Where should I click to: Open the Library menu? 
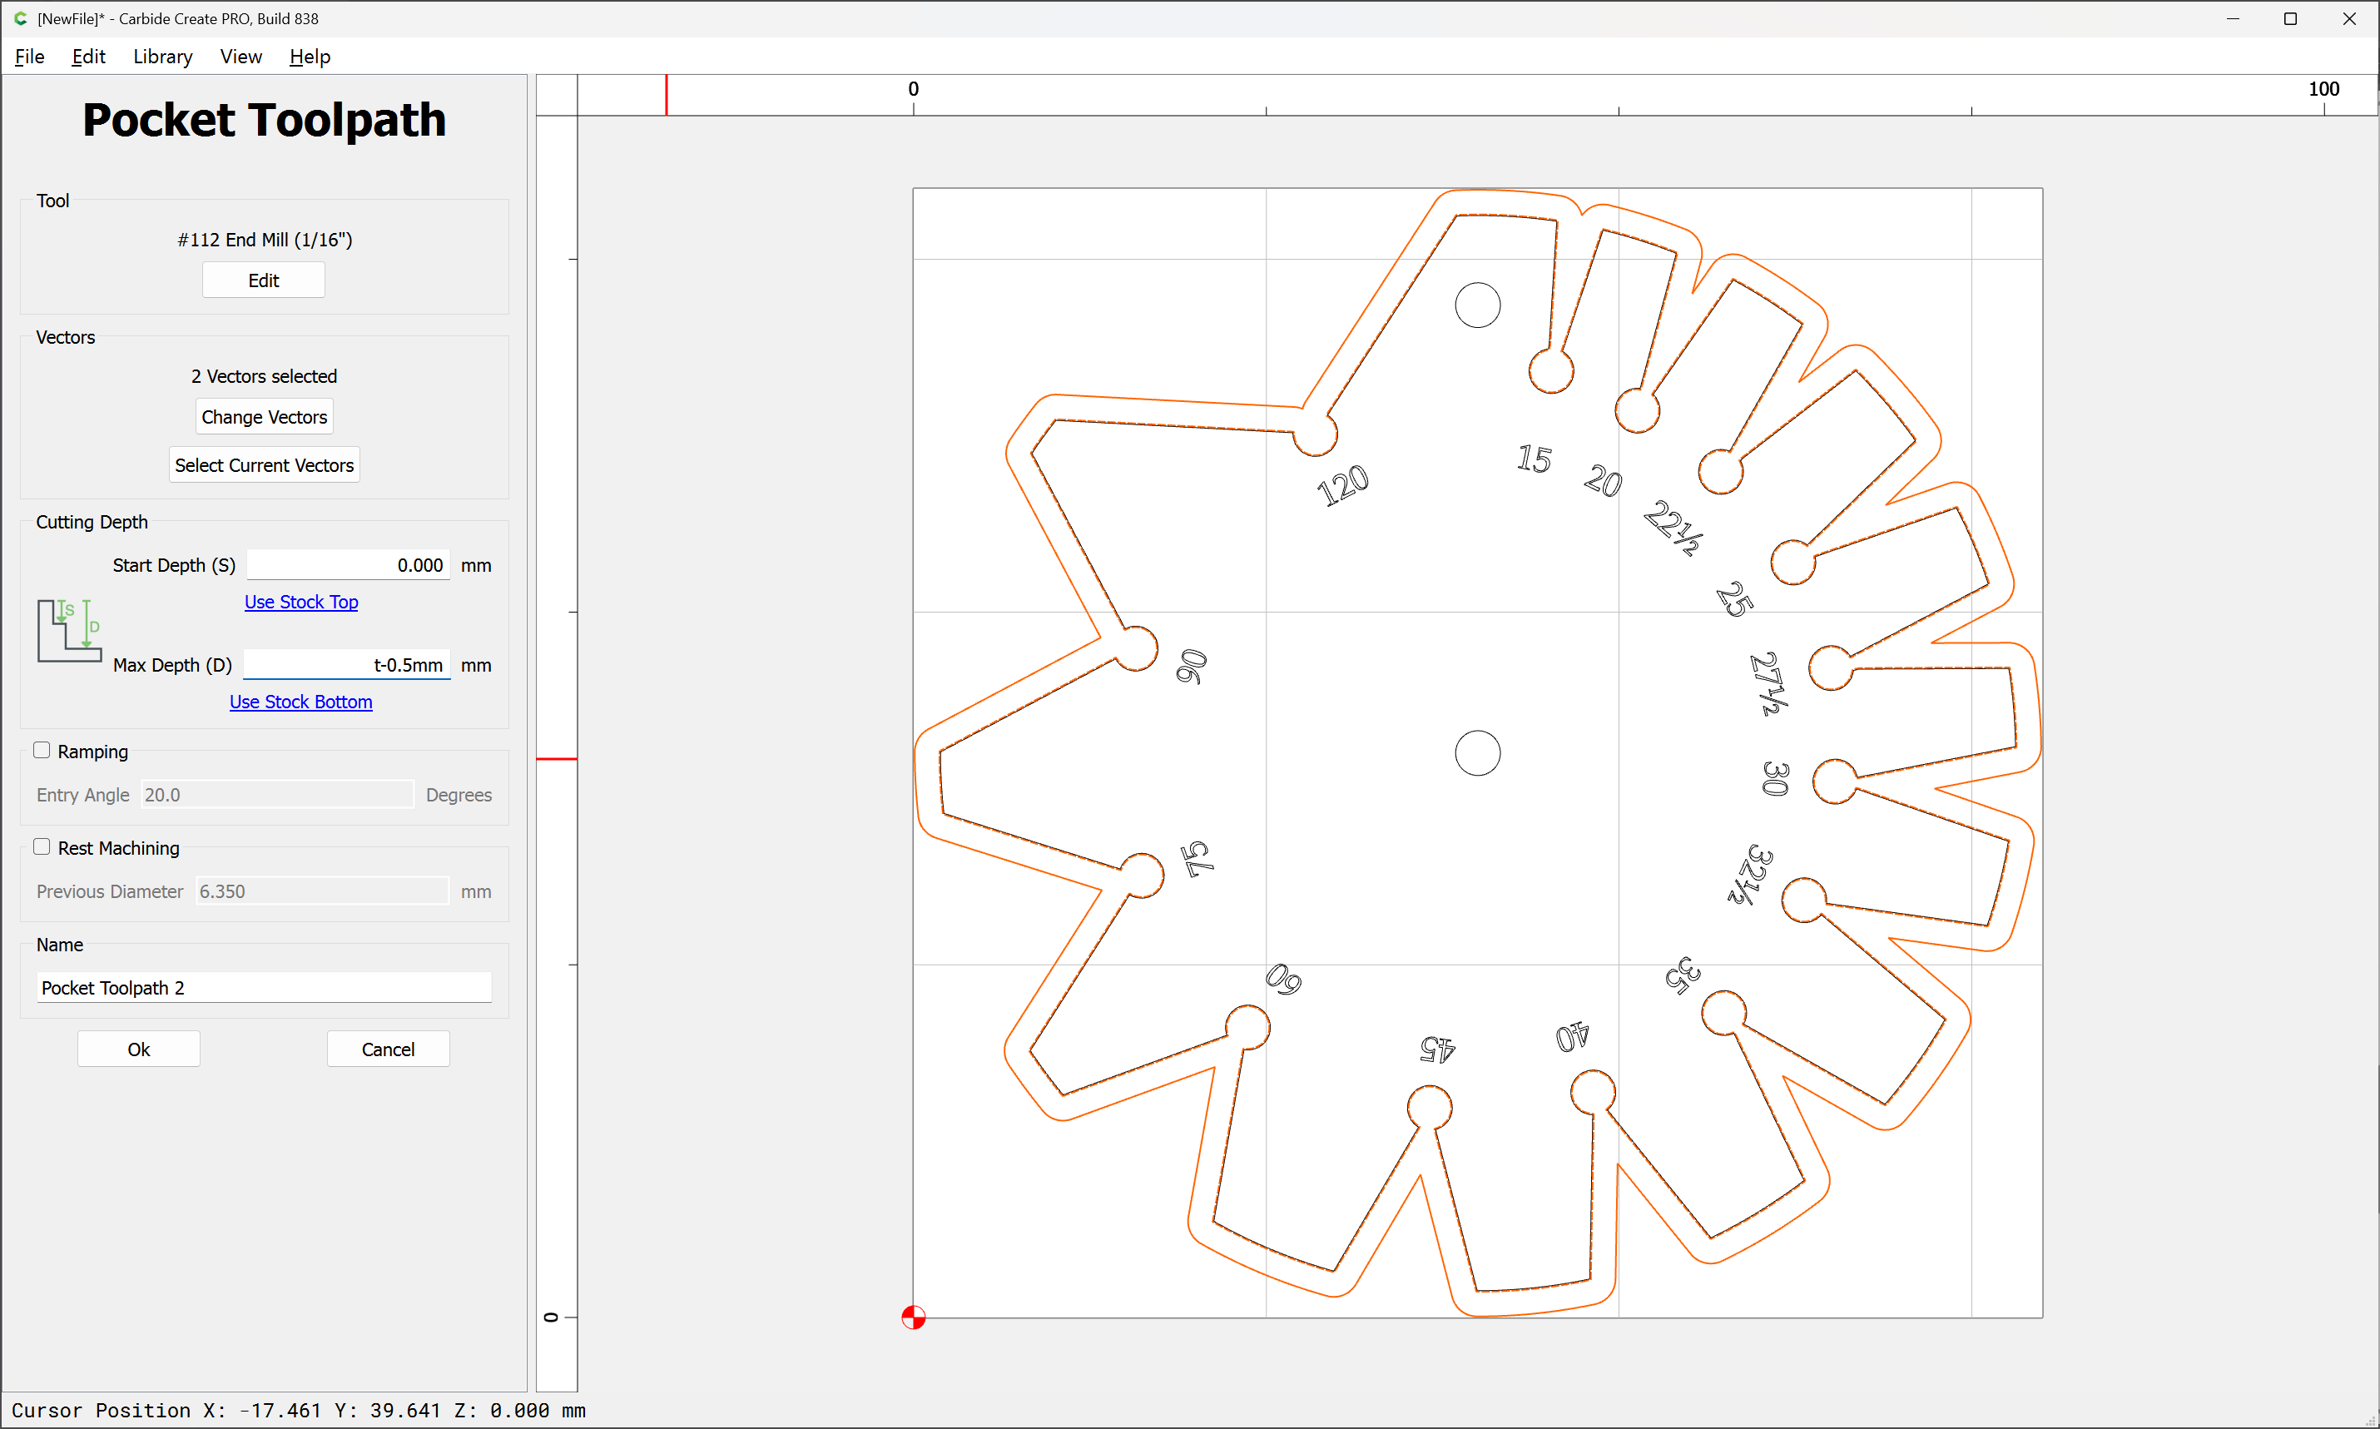[x=163, y=57]
